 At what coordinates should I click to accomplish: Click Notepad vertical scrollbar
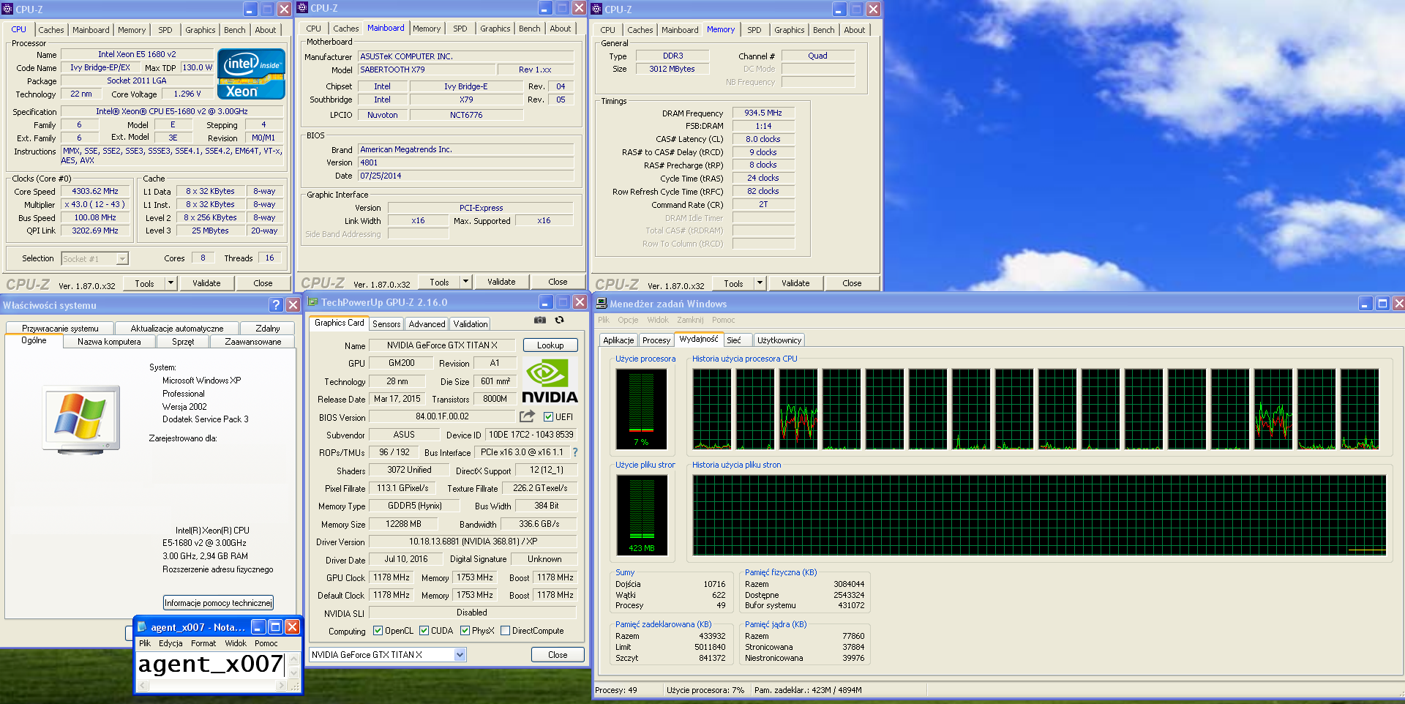294,665
